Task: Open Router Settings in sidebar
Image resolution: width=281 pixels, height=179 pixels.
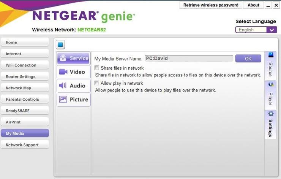Action: (x=25, y=77)
